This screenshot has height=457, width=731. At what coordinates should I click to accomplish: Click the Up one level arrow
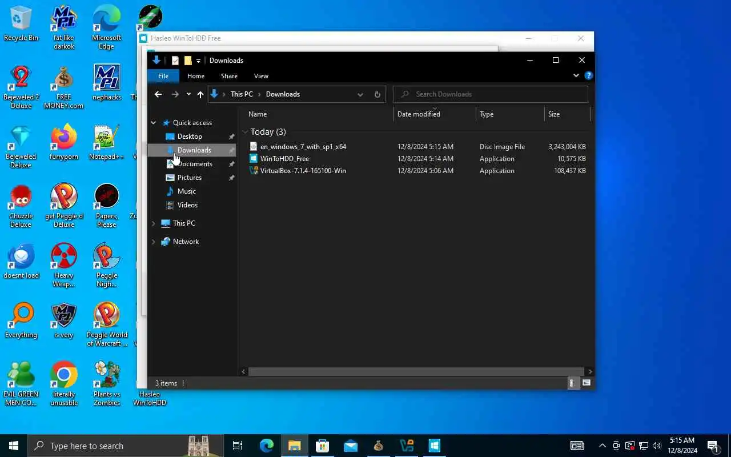(x=200, y=94)
